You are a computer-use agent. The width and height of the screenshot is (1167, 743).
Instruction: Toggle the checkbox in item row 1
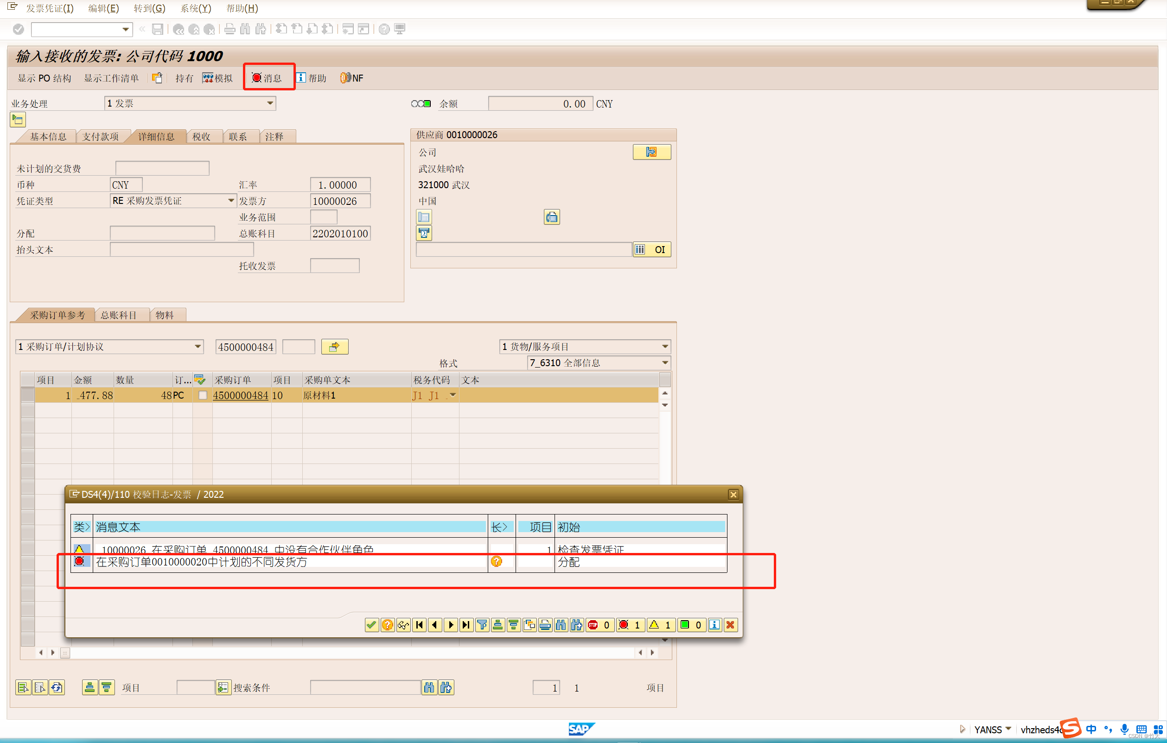pyautogui.click(x=203, y=395)
